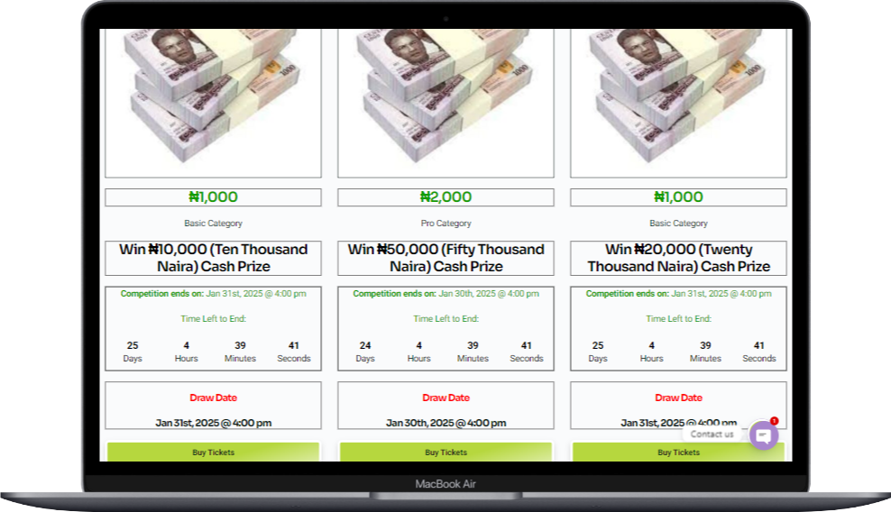Open the ₦50,000 prize money image
This screenshot has width=891, height=512.
tap(445, 102)
